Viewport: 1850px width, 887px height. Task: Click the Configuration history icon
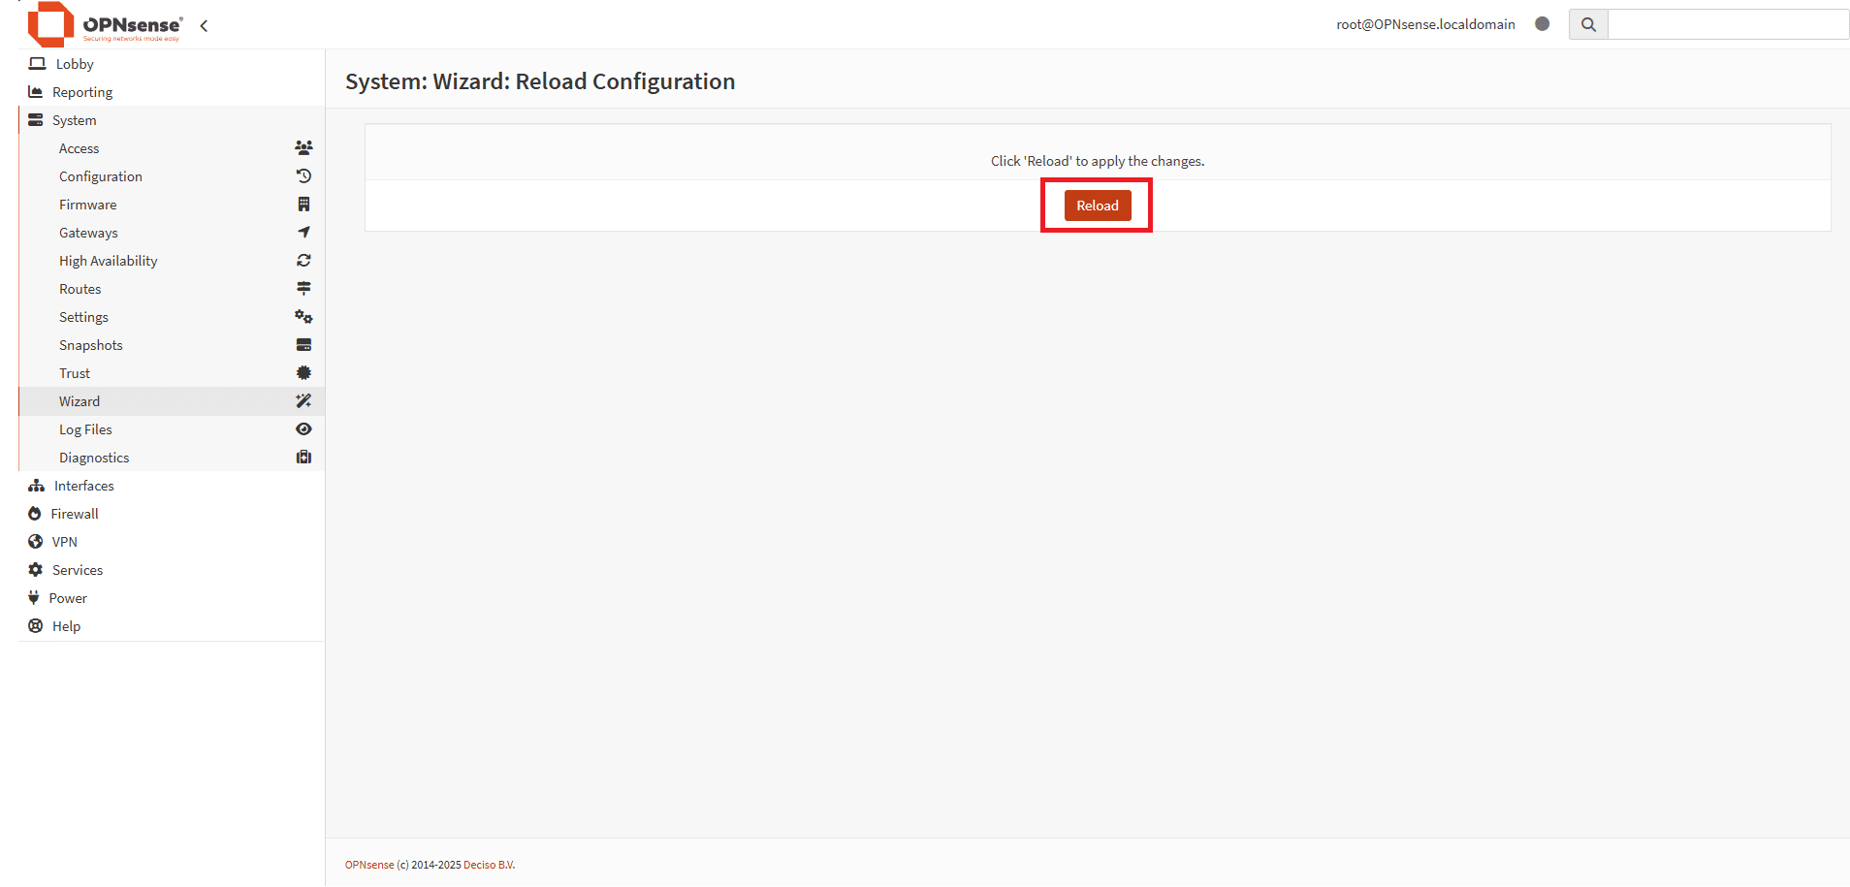(x=303, y=176)
